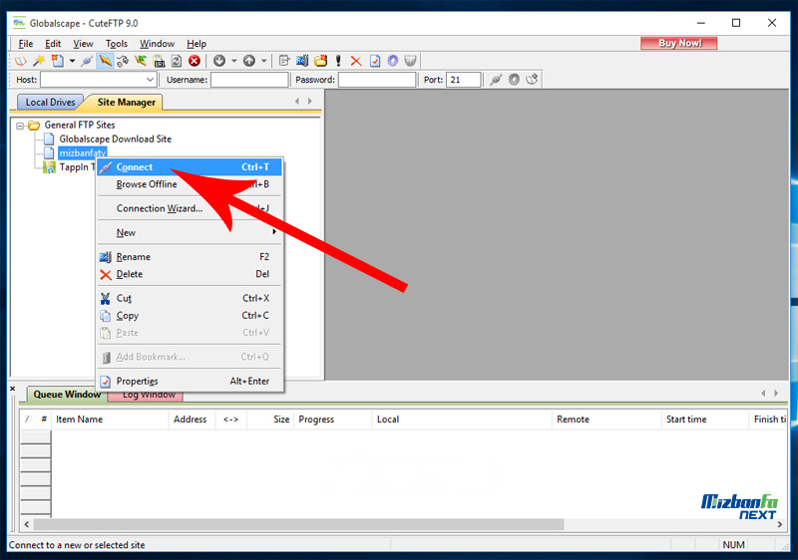
Task: Collapse the General FTP Sites tree node
Action: click(20, 126)
